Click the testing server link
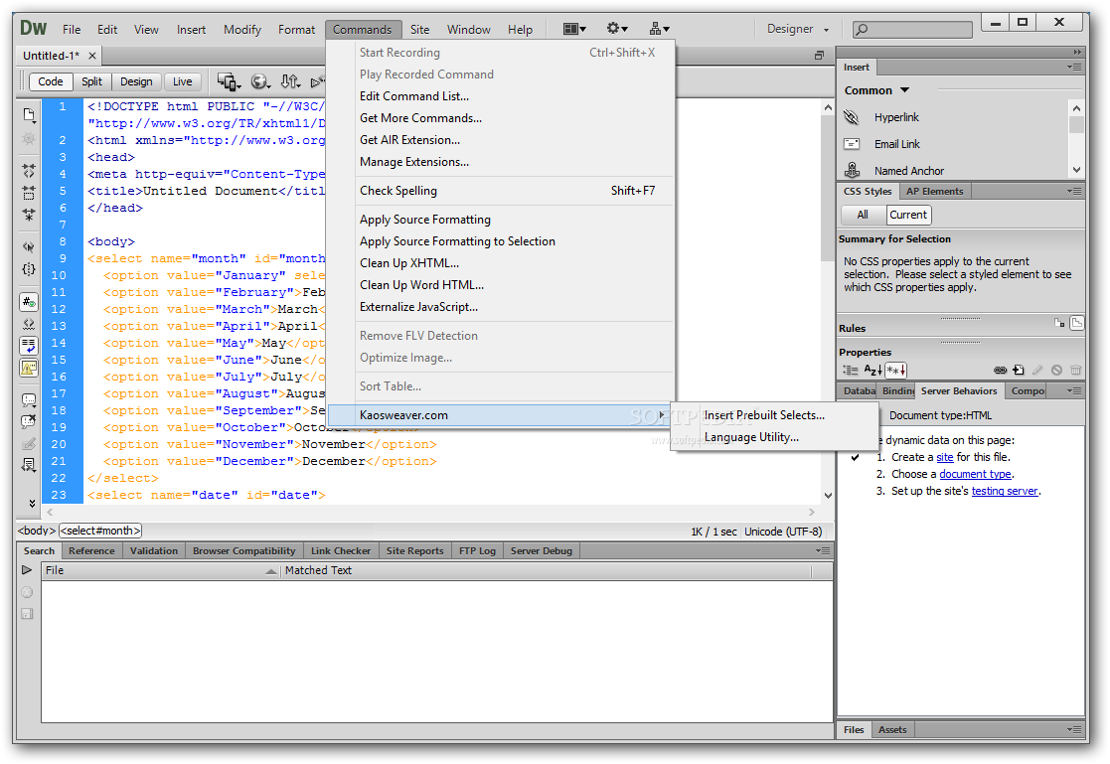 (x=1005, y=491)
